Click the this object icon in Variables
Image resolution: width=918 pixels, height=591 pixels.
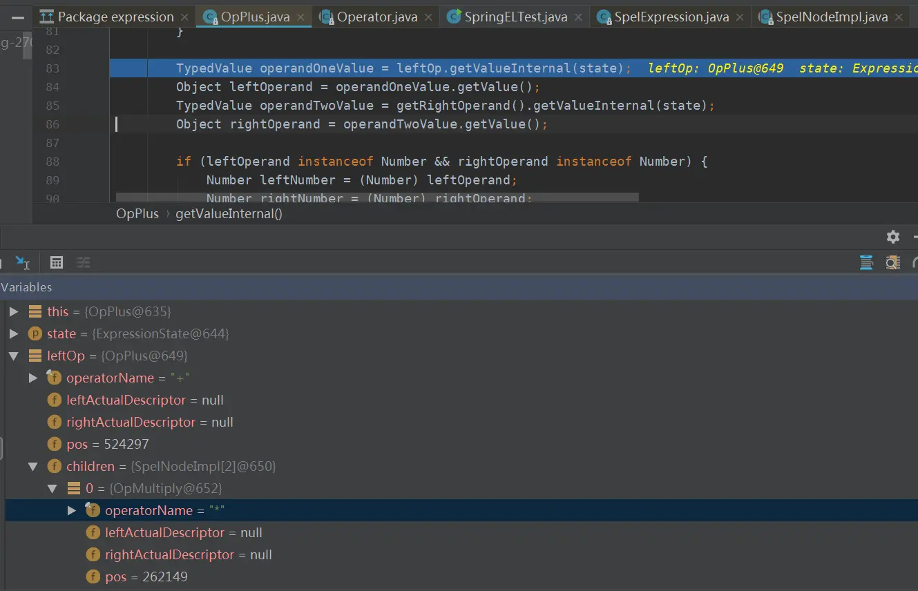coord(35,311)
